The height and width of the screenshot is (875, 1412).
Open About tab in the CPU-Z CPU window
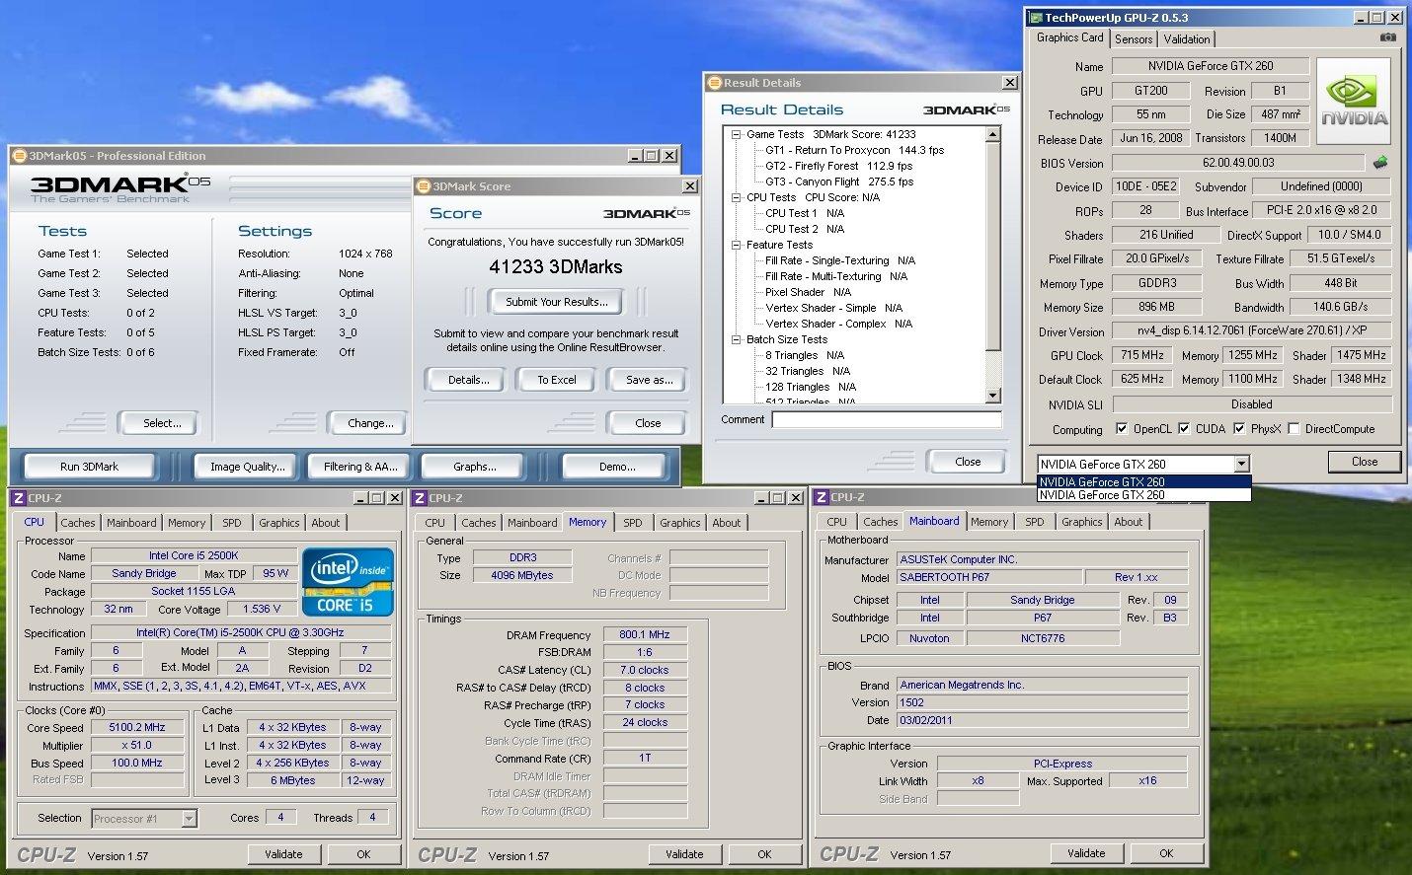pos(326,523)
